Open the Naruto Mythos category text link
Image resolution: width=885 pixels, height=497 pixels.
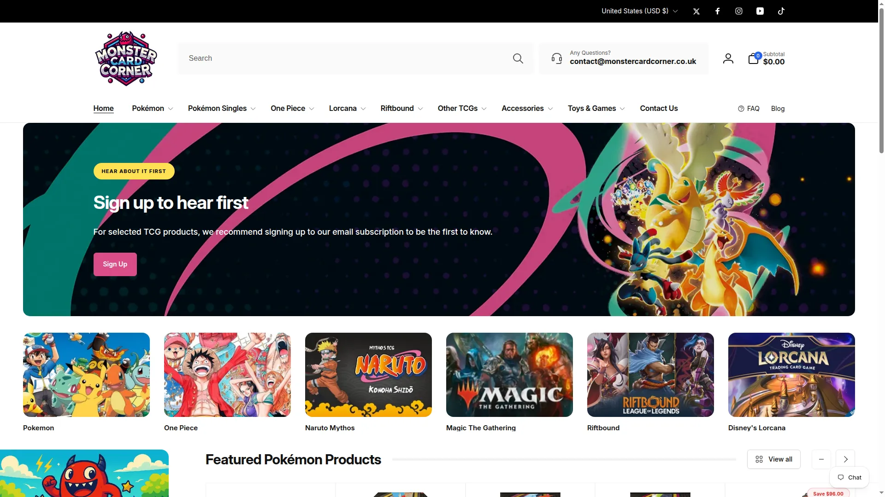[330, 428]
